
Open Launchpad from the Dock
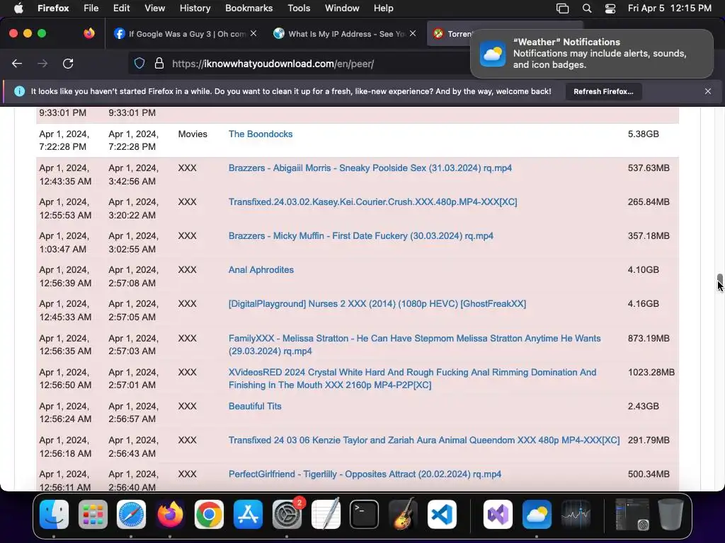point(93,514)
